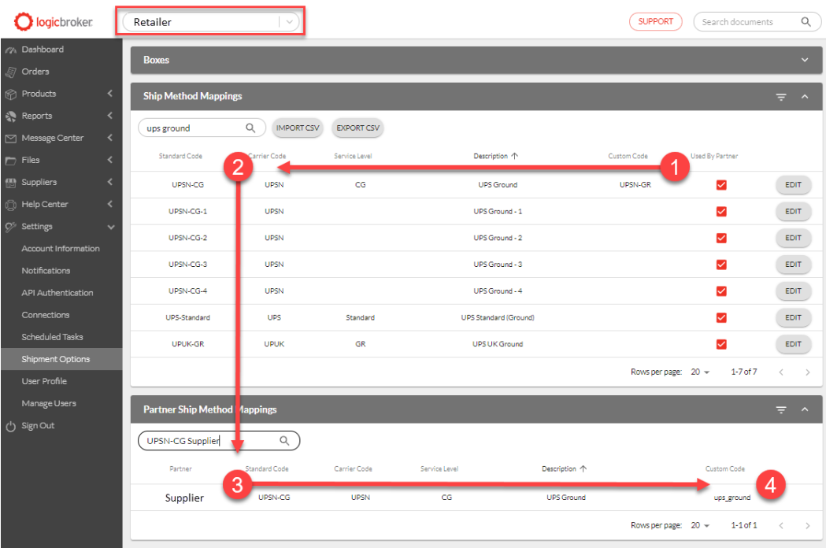
Task: Uncheck Used By Partner for UPS Ground
Action: click(721, 185)
